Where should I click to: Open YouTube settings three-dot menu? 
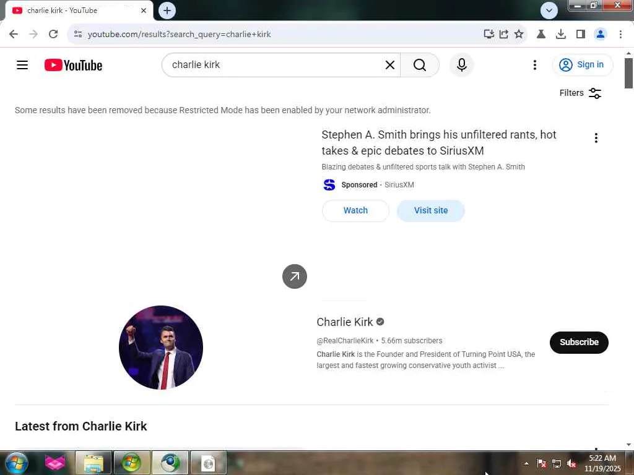point(534,64)
